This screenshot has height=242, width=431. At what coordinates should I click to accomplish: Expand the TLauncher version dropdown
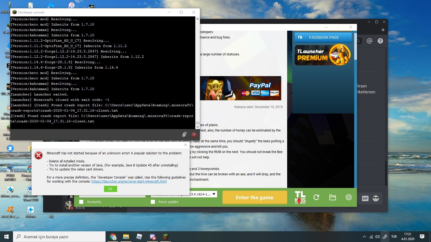coord(214,194)
